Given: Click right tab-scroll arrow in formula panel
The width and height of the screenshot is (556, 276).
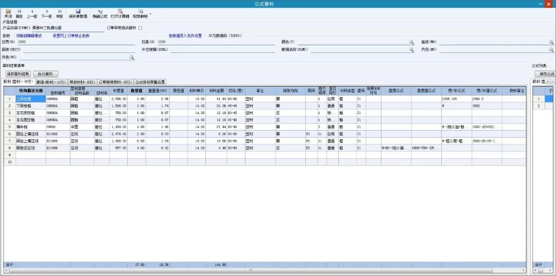Looking at the screenshot, I should coord(552,82).
